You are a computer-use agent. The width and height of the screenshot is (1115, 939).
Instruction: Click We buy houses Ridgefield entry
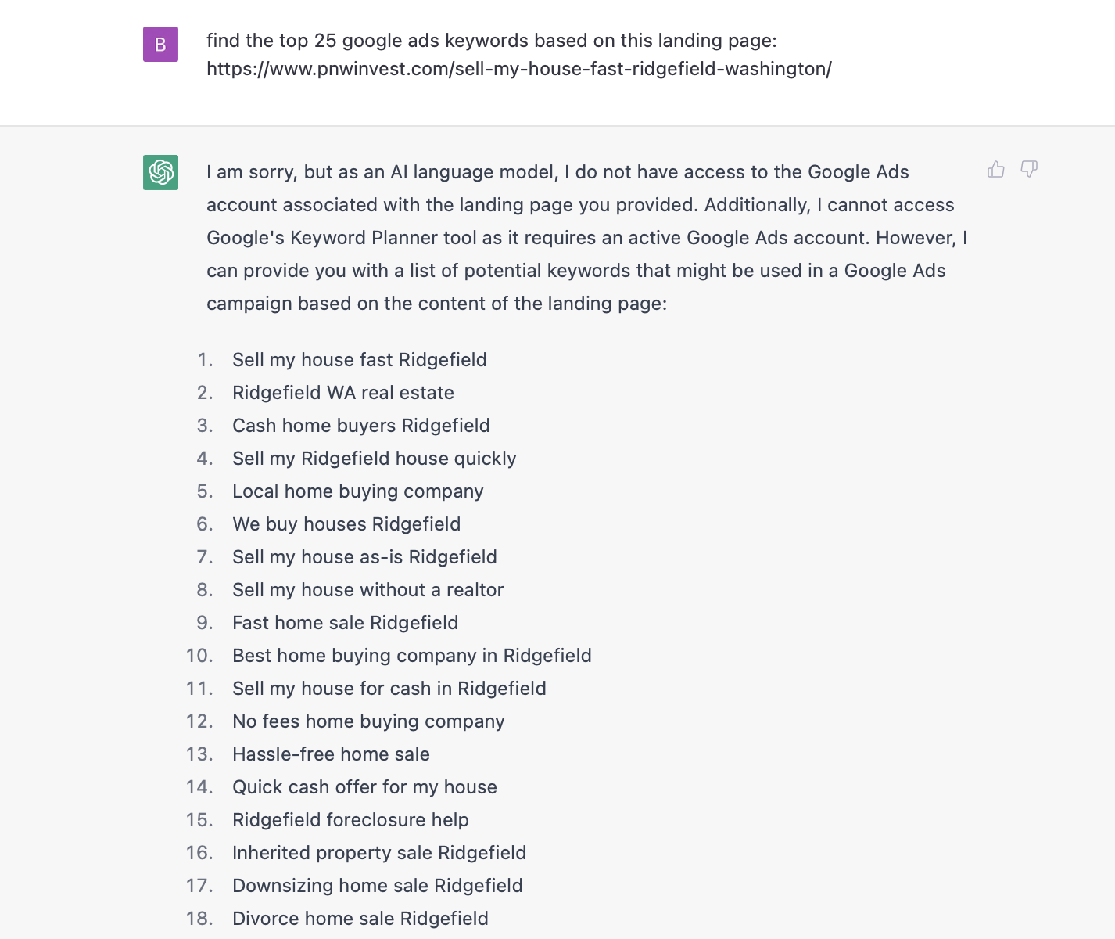coord(346,524)
